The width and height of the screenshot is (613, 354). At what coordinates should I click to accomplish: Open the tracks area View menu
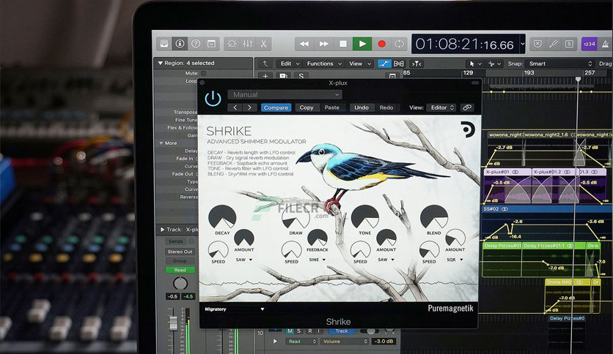click(x=360, y=64)
